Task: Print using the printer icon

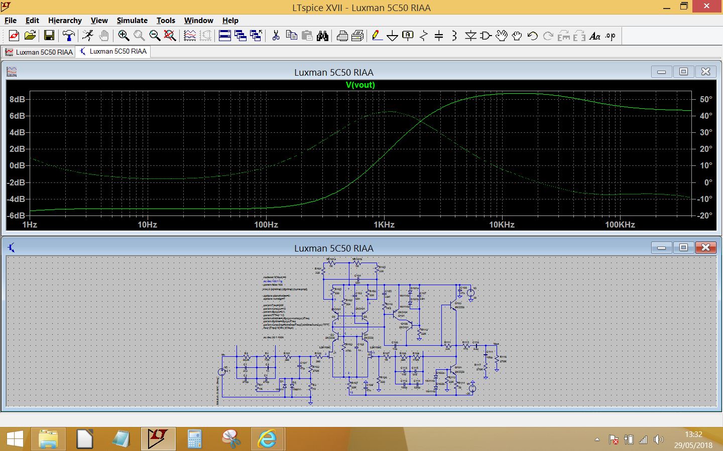Action: pos(342,36)
